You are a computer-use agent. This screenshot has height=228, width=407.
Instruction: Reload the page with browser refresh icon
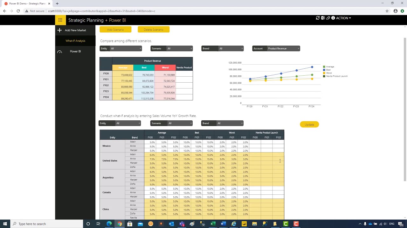point(18,11)
